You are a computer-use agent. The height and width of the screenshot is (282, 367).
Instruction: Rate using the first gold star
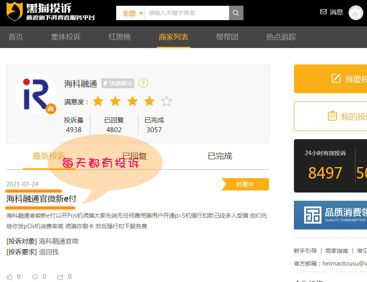(x=98, y=101)
